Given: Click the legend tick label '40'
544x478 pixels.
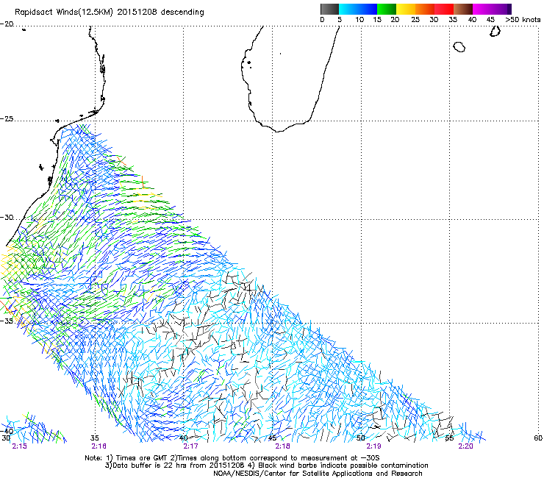Looking at the screenshot, I should pyautogui.click(x=472, y=20).
